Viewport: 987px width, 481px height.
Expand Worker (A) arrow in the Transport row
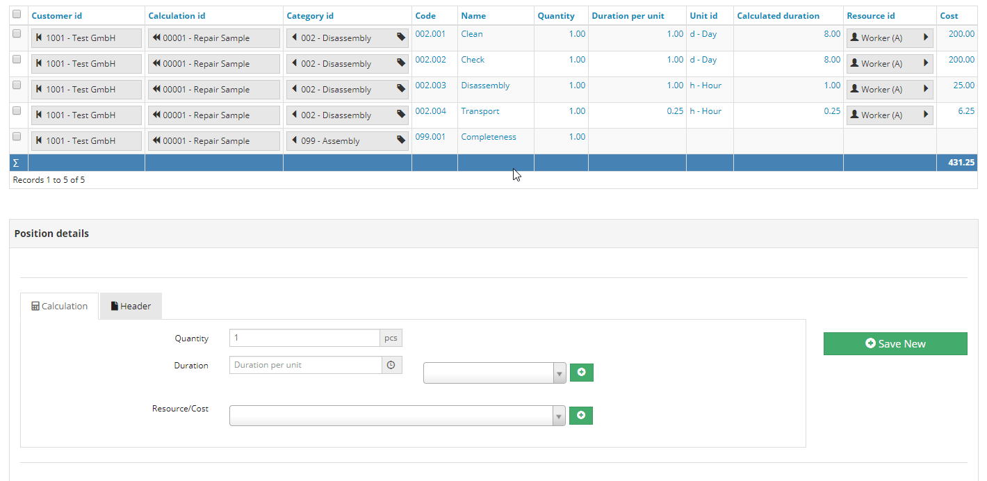pos(926,115)
